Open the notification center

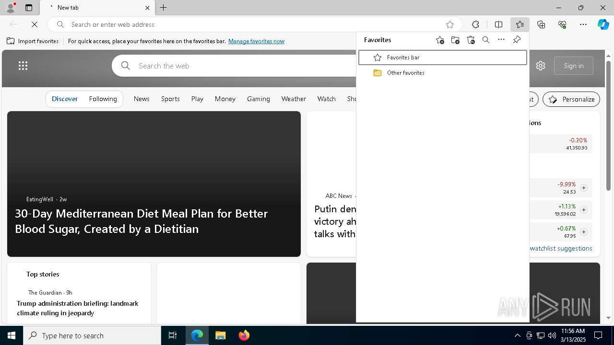coord(598,335)
